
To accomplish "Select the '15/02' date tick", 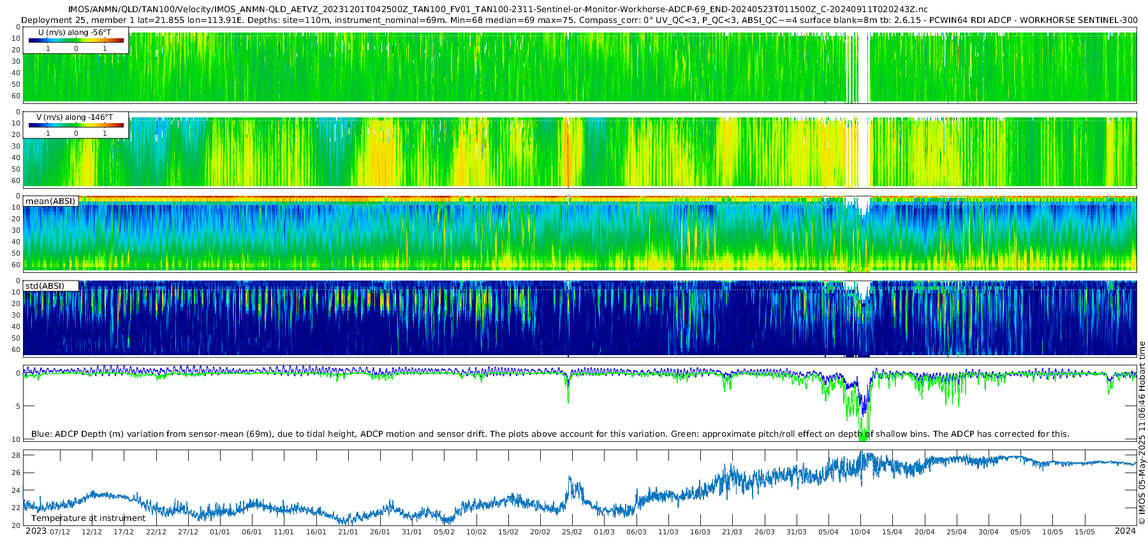I will pos(508,532).
